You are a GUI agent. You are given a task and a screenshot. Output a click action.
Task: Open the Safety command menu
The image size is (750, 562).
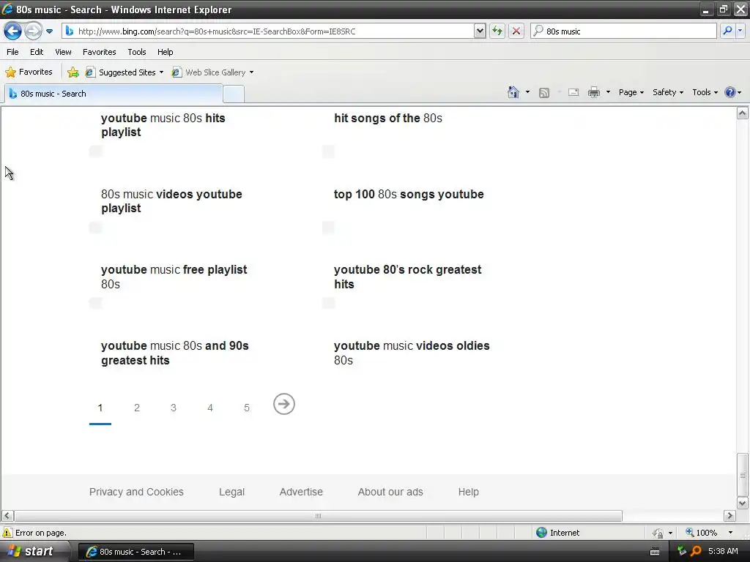[668, 92]
